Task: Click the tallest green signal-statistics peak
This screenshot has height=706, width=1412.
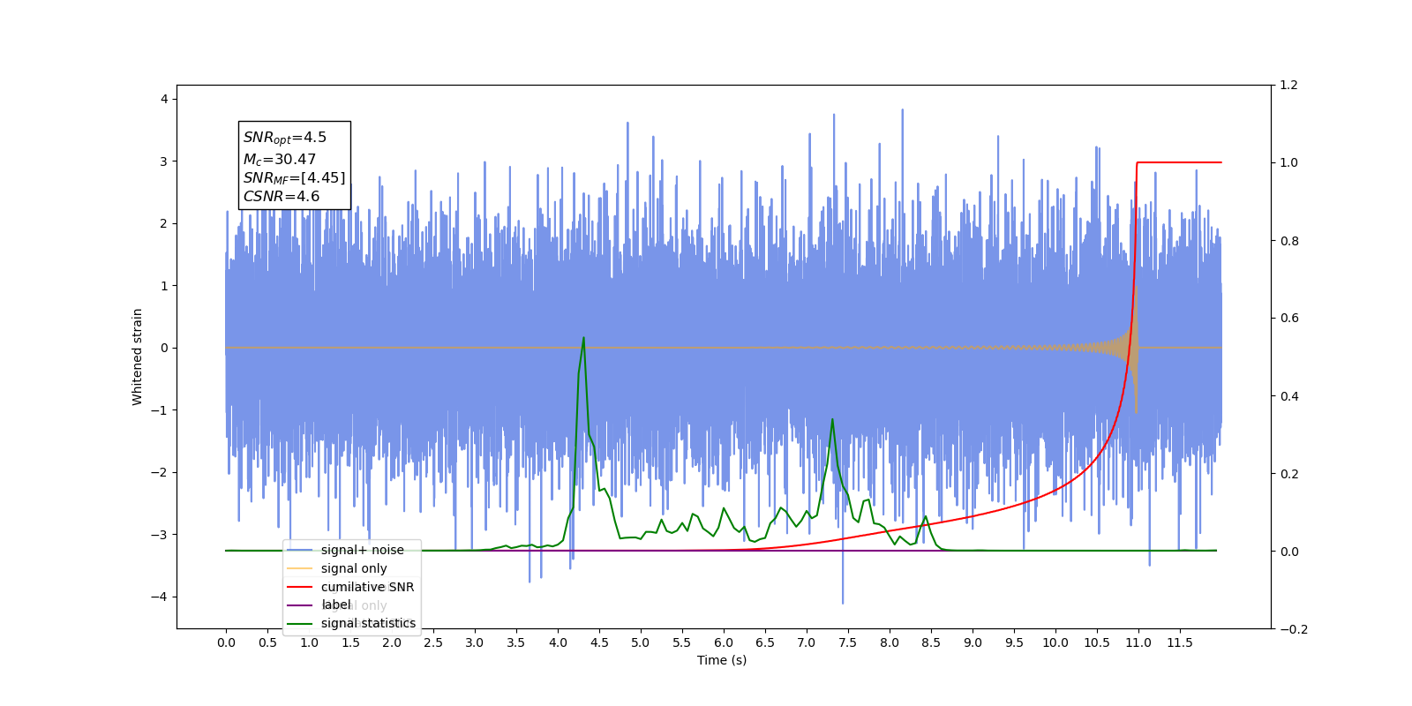Action: (x=583, y=339)
